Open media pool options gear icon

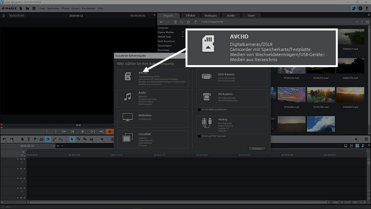click(x=188, y=22)
